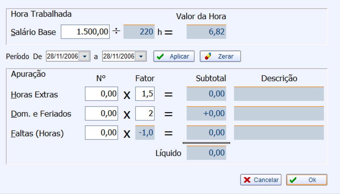
Task: Click the Faltas (Horas) number field
Action: 102,133
